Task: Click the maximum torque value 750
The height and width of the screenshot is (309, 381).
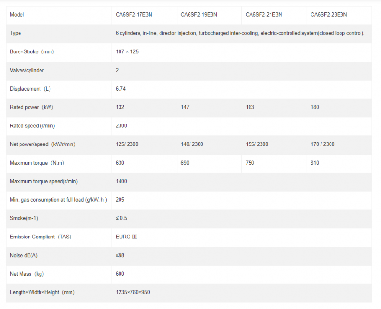Action: pos(250,163)
